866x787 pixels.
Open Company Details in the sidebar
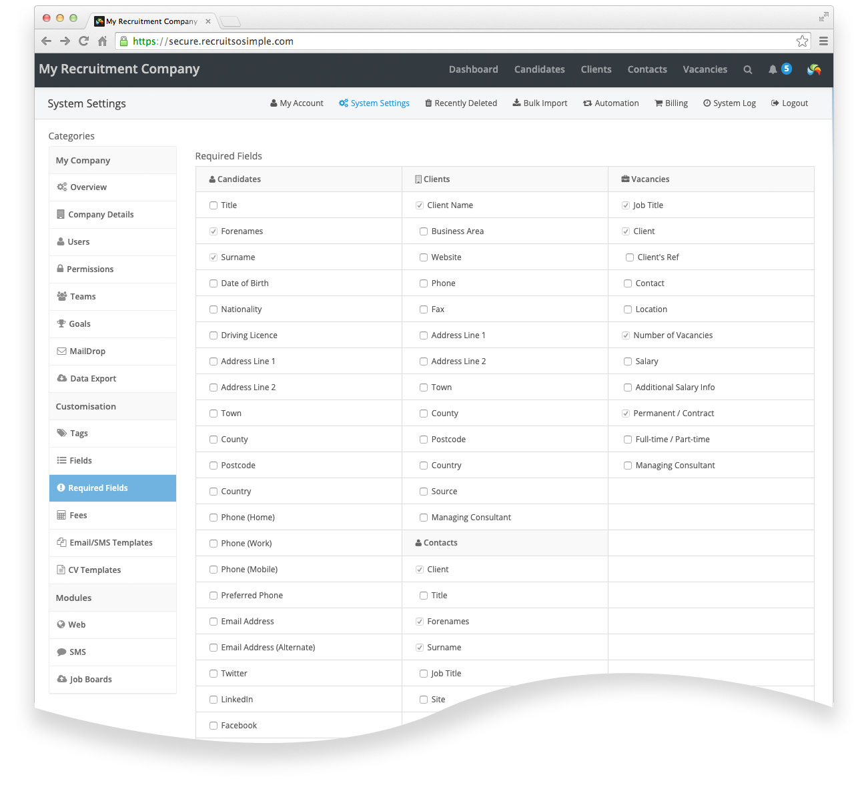click(x=113, y=215)
